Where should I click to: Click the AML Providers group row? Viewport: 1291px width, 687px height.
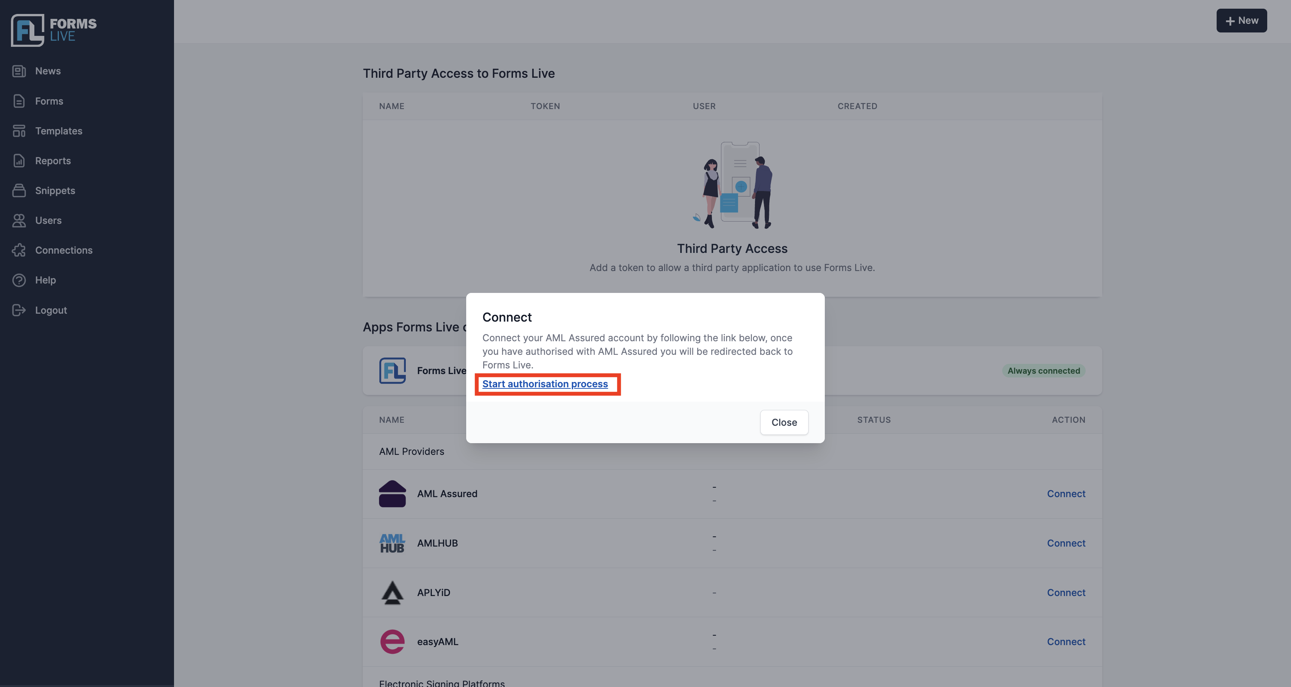tap(732, 451)
